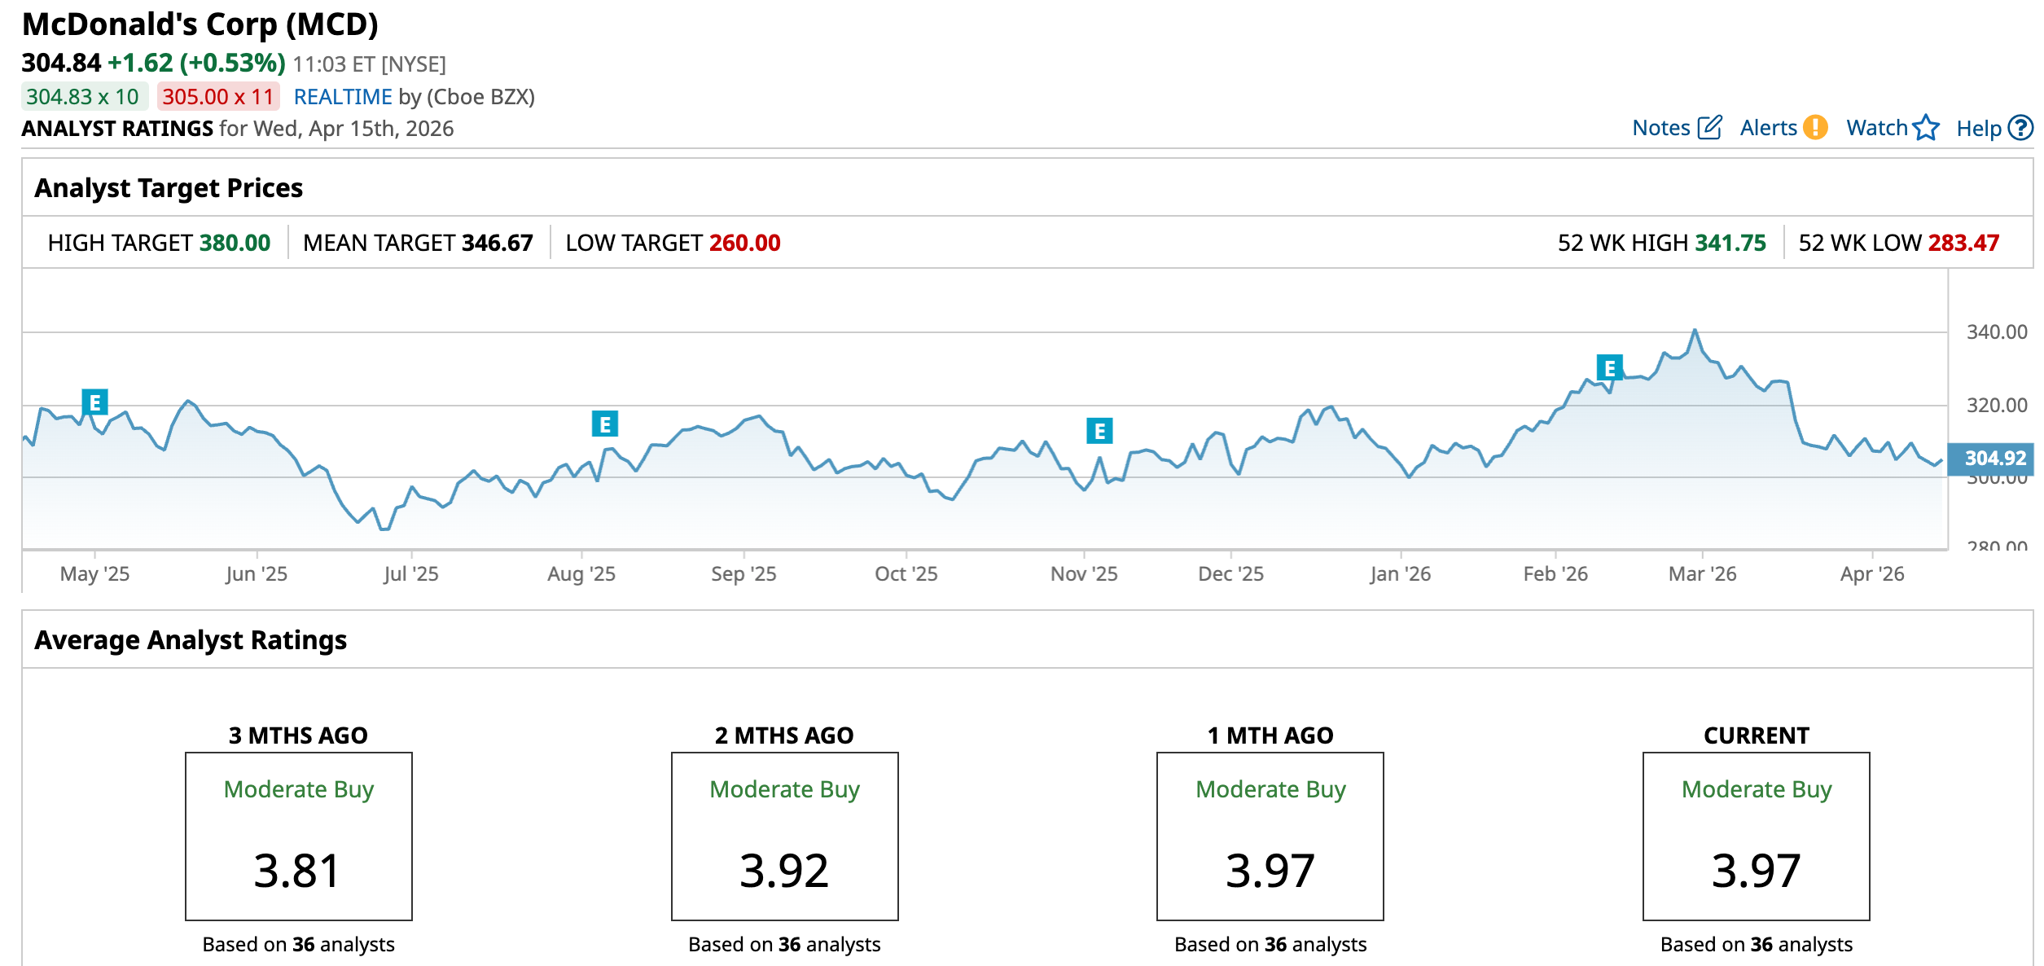Select the 1 MTH AGO rating box

[x=1270, y=836]
